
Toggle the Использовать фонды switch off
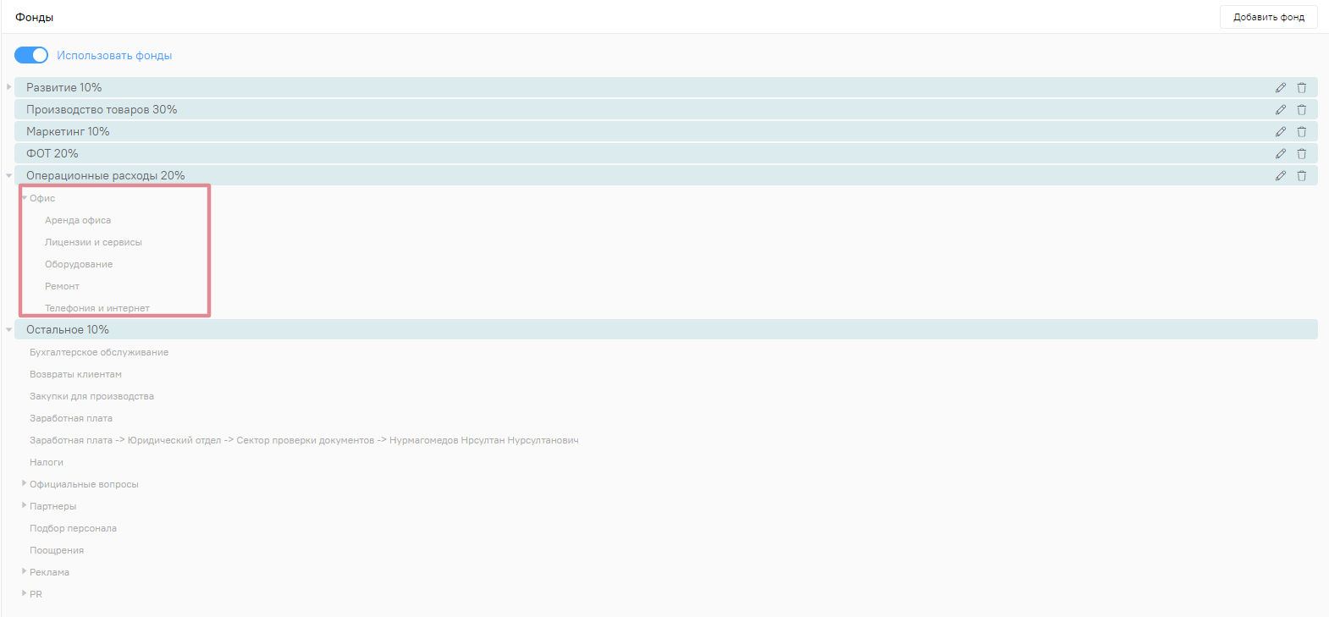pos(31,55)
